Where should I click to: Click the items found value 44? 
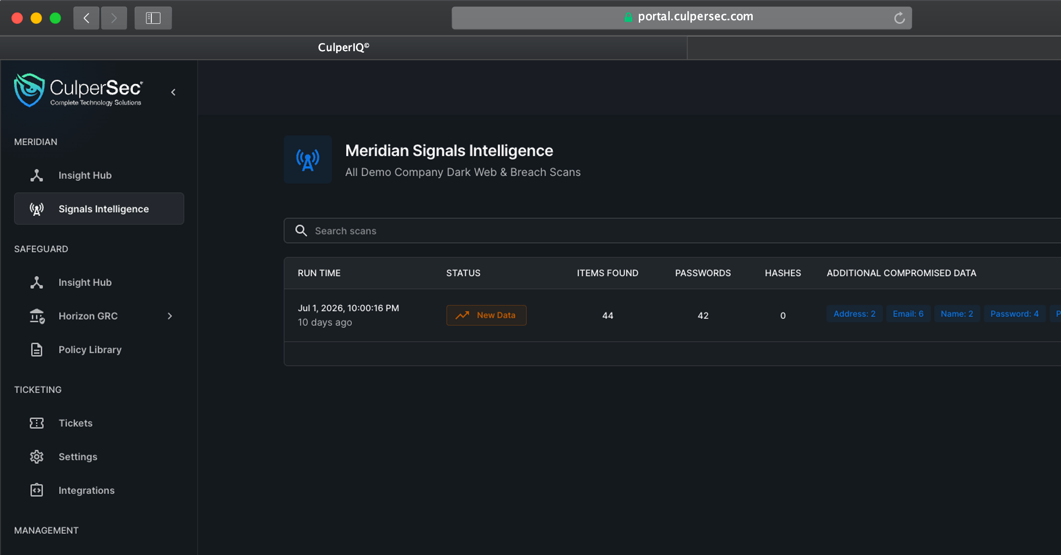point(607,315)
